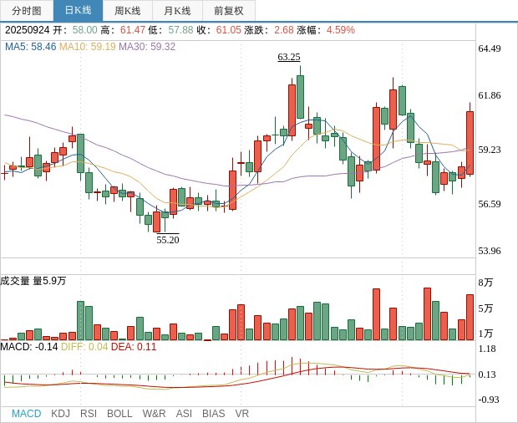Click the 涨跌 value 2.68
Screen dimensions: 518x423
pos(284,30)
